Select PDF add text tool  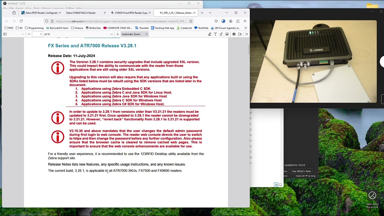click(x=215, y=34)
